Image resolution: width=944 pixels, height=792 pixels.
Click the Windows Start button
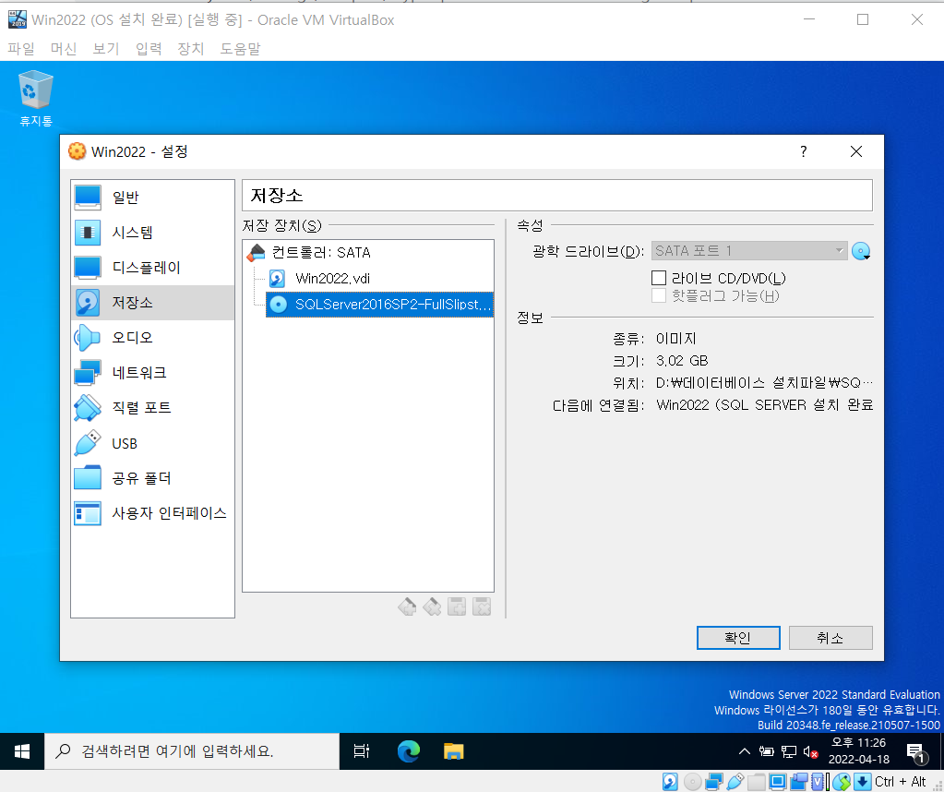22,751
